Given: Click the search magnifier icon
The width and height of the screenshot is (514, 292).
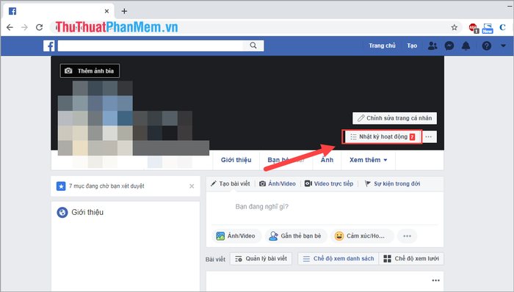Looking at the screenshot, I should pyautogui.click(x=253, y=45).
